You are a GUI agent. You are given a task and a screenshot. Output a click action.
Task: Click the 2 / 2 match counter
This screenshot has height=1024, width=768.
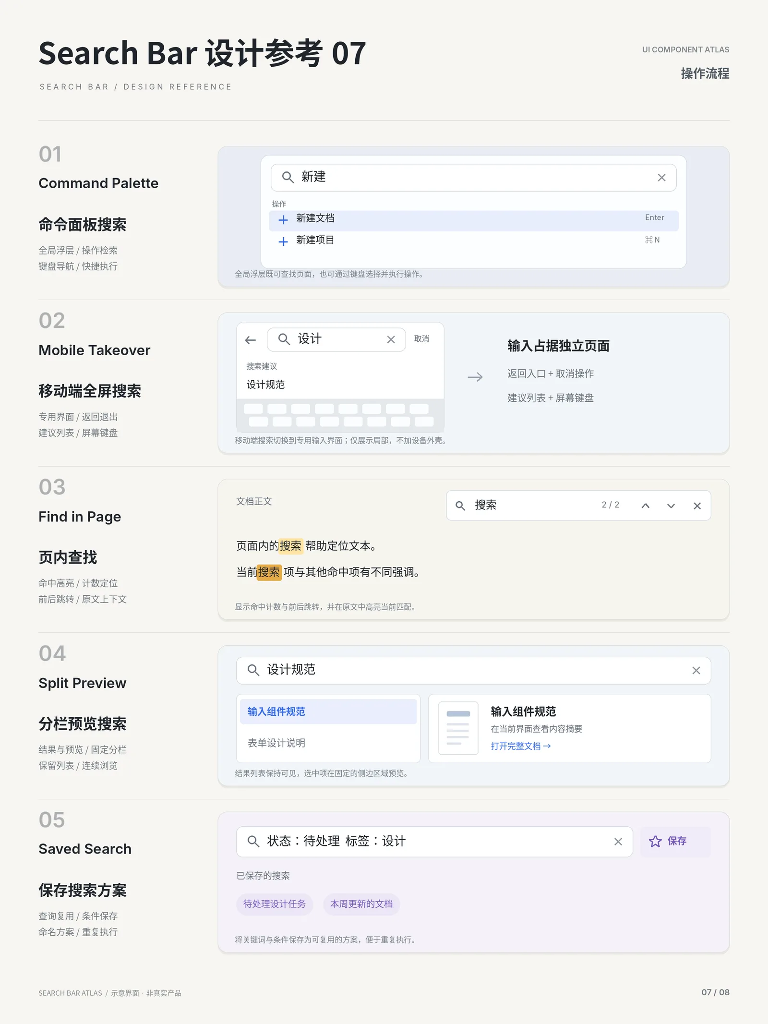(610, 505)
